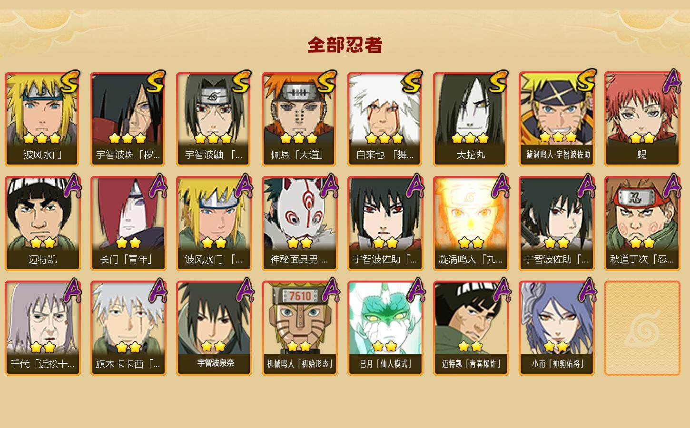Select the 机械鸣人「初始形态」 card
690x428 pixels.
pyautogui.click(x=299, y=328)
